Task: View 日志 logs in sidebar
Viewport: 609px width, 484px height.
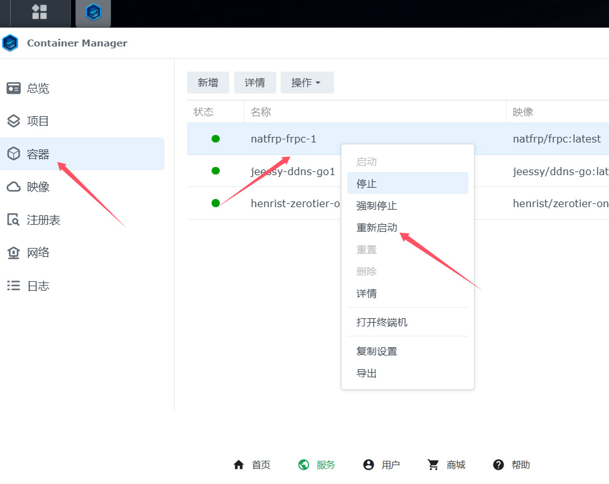Action: (38, 286)
